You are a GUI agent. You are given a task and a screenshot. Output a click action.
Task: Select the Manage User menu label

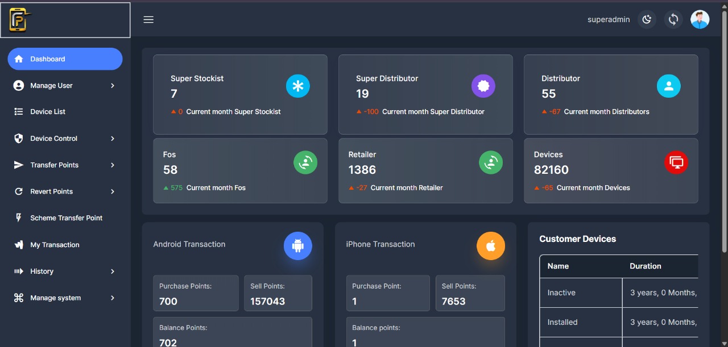[x=51, y=86]
